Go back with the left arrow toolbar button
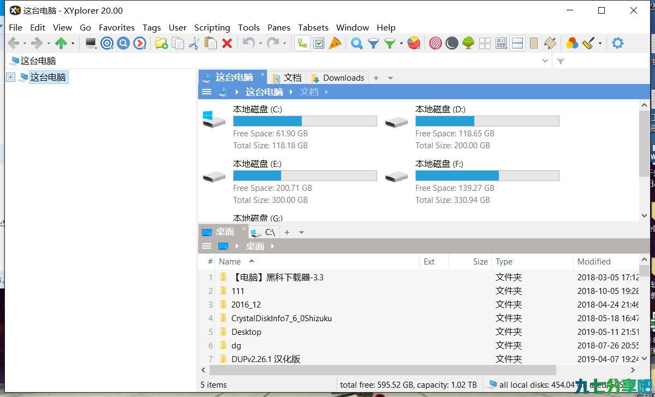This screenshot has width=655, height=397. 14,43
